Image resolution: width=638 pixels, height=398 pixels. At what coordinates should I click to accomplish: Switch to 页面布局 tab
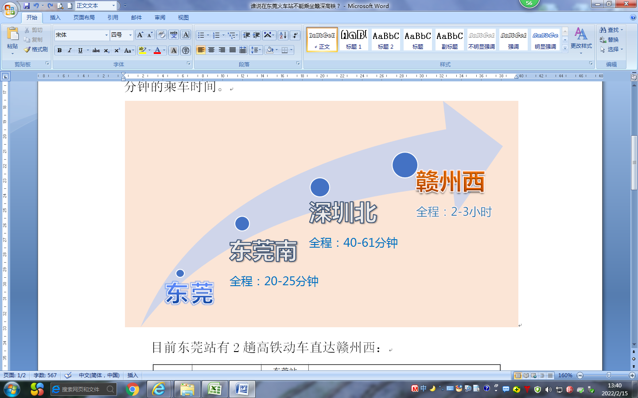(x=84, y=18)
